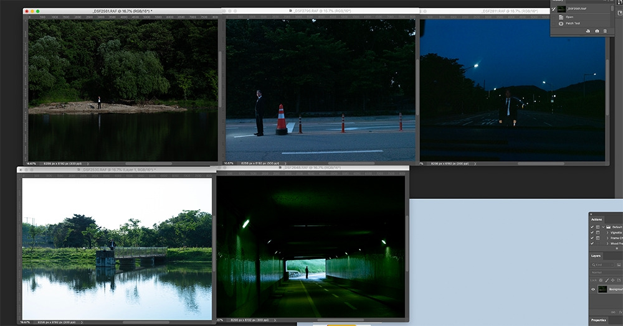Create new snapshot with camera icon

pos(597,31)
